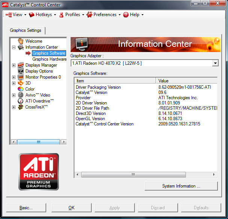Click the software list scroll left arrow
Image resolution: width=228 pixels, height=219 pixels.
[77, 174]
